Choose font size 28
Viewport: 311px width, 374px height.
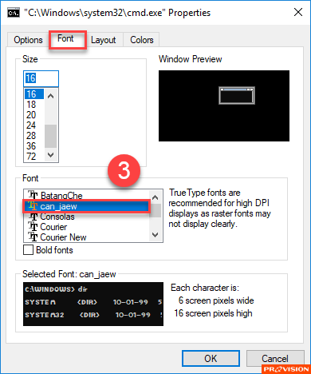(34, 135)
